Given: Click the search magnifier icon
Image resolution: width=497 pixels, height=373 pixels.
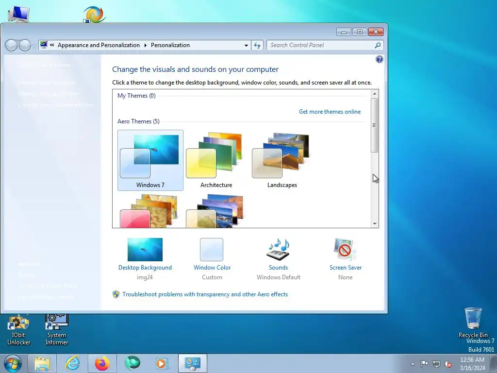Looking at the screenshot, I should pos(378,45).
